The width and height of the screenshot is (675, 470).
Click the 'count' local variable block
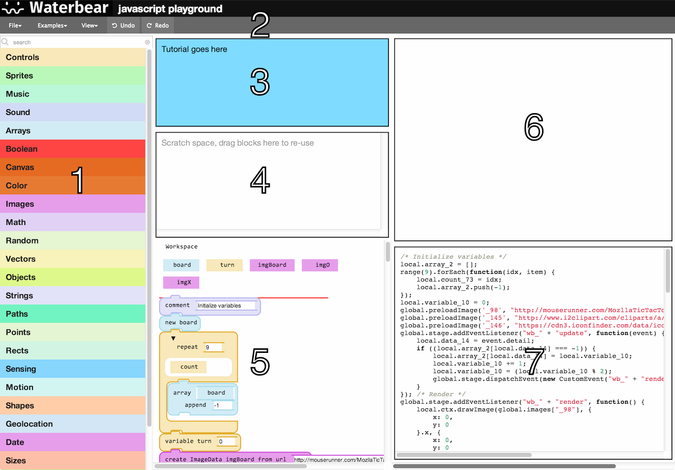[189, 367]
